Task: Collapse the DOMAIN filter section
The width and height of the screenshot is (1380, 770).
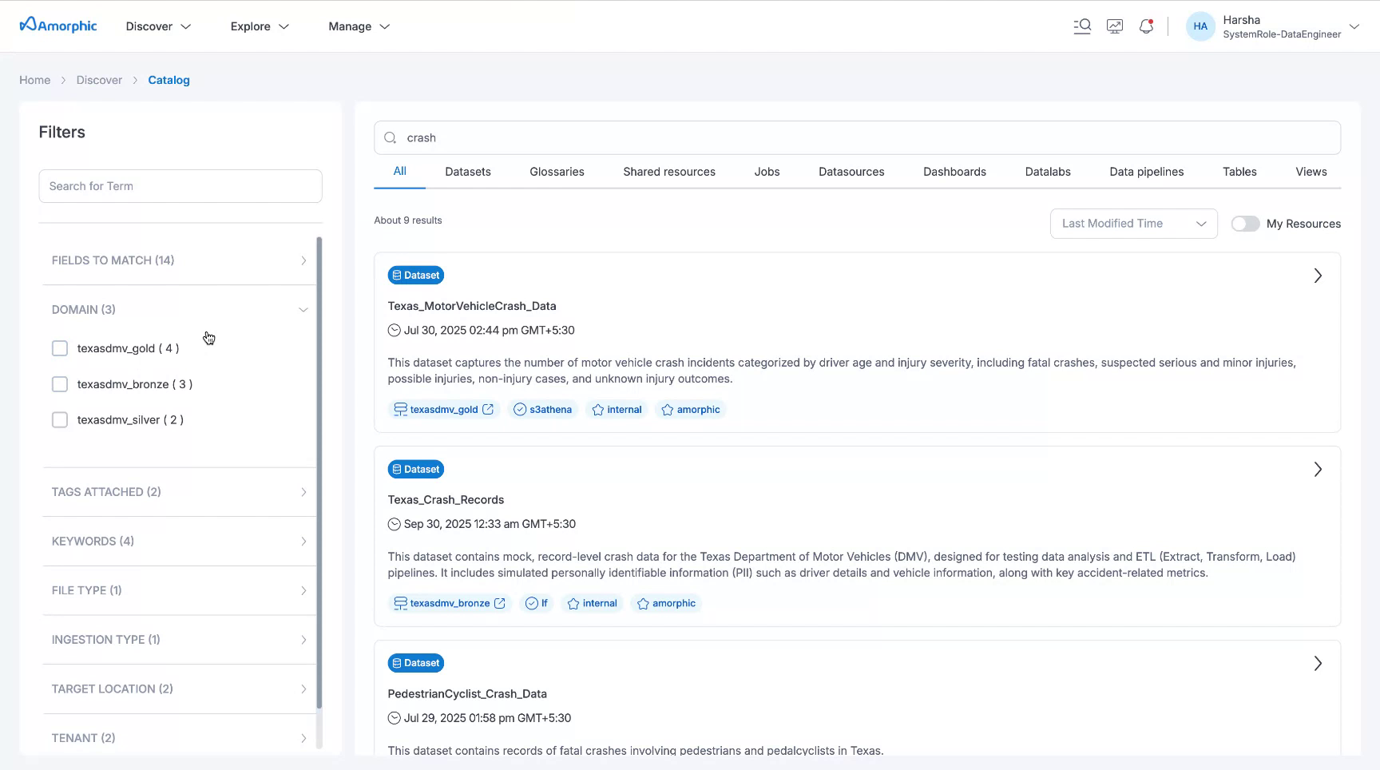Action: [303, 309]
